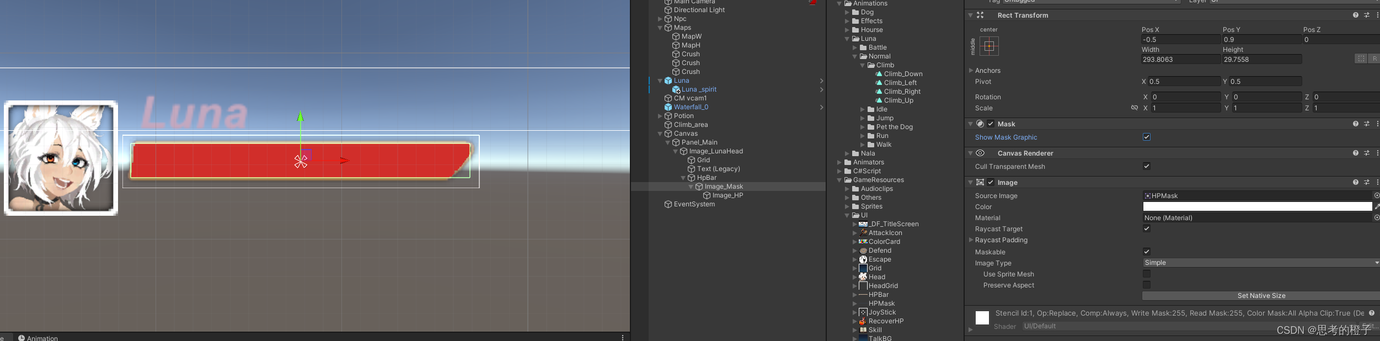This screenshot has width=1380, height=341.
Task: Toggle Maskable checkbox
Action: coord(1147,252)
